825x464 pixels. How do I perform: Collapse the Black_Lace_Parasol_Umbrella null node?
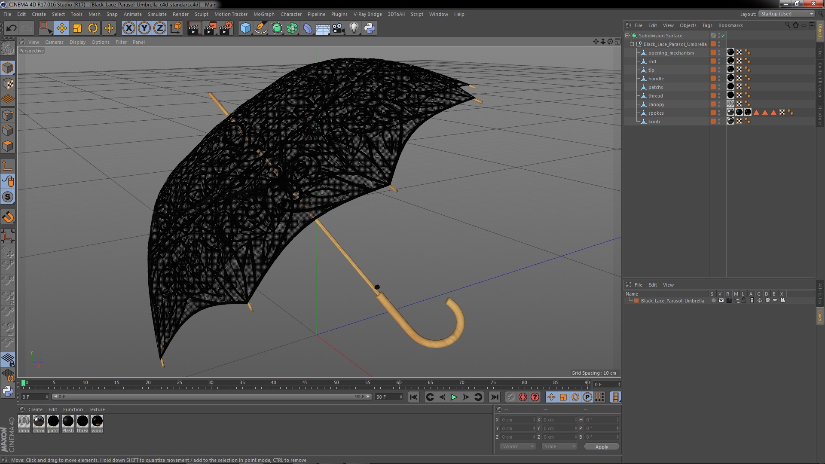632,44
